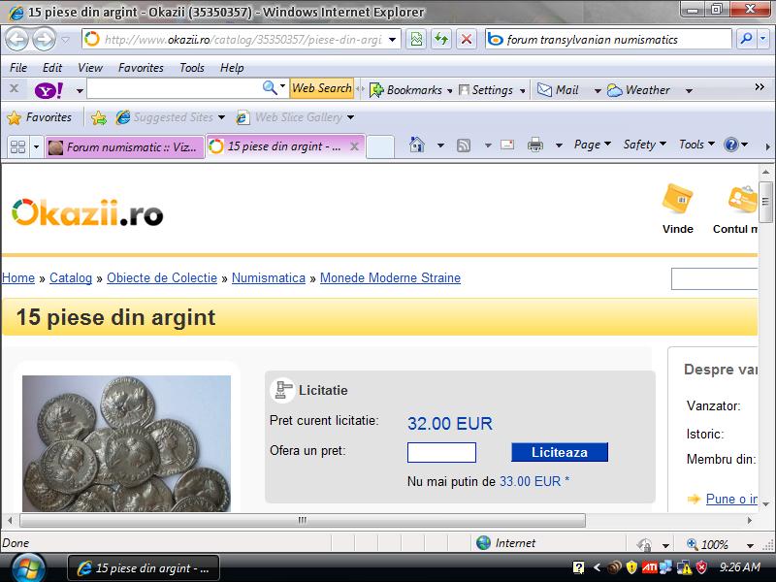Click the Web Search button

[x=321, y=88]
